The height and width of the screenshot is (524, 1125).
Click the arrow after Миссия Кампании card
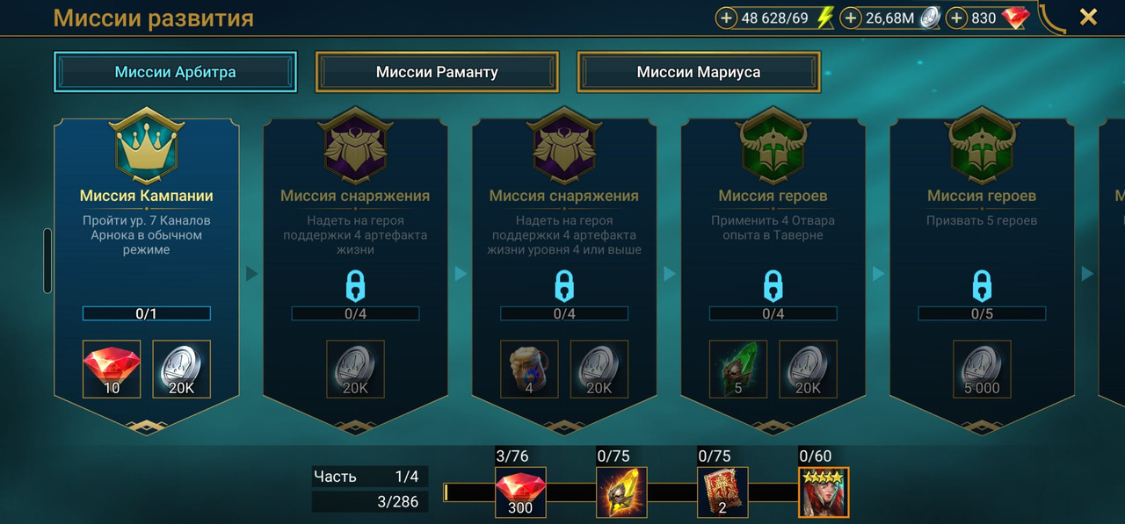point(252,274)
